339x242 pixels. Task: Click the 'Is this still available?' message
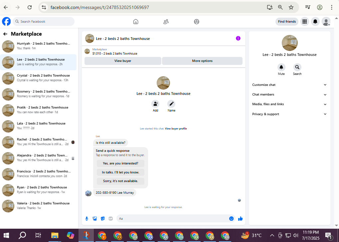tap(110, 143)
